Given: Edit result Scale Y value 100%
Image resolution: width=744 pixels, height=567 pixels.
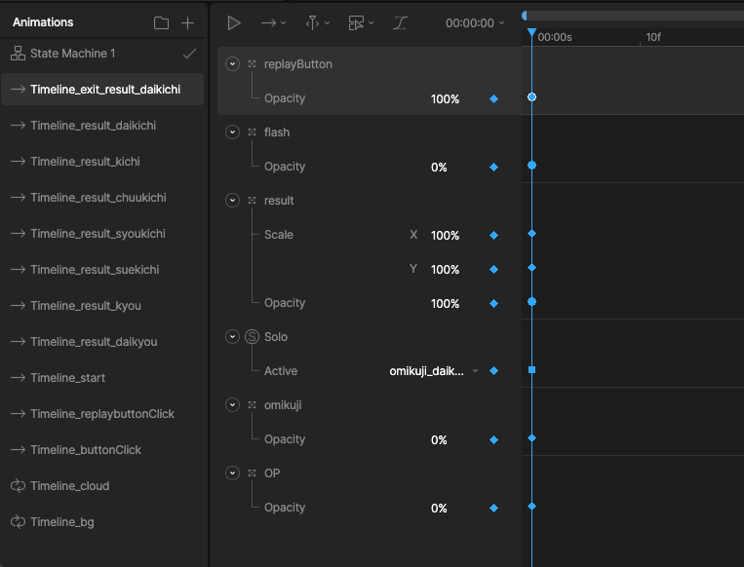Looking at the screenshot, I should click(445, 270).
